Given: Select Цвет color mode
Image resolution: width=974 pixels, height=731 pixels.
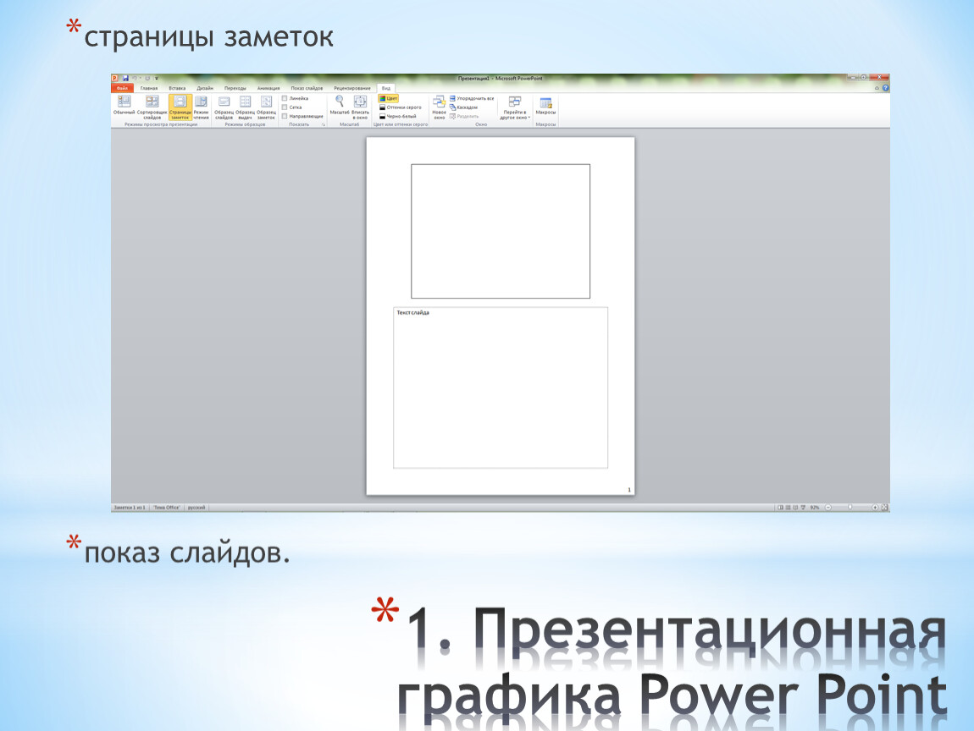Looking at the screenshot, I should 388,99.
